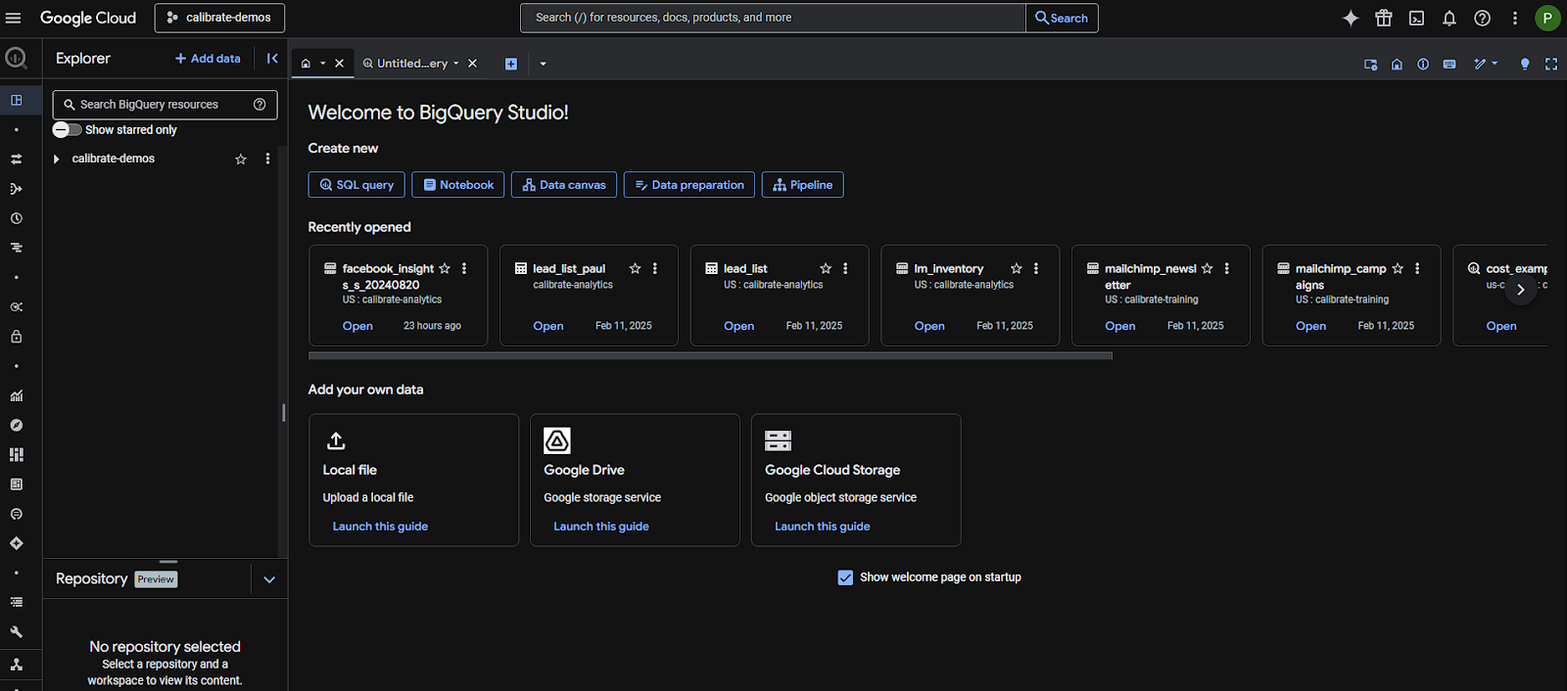1567x691 pixels.
Task: Click the Explorer panel resize handle
Action: tap(284, 413)
